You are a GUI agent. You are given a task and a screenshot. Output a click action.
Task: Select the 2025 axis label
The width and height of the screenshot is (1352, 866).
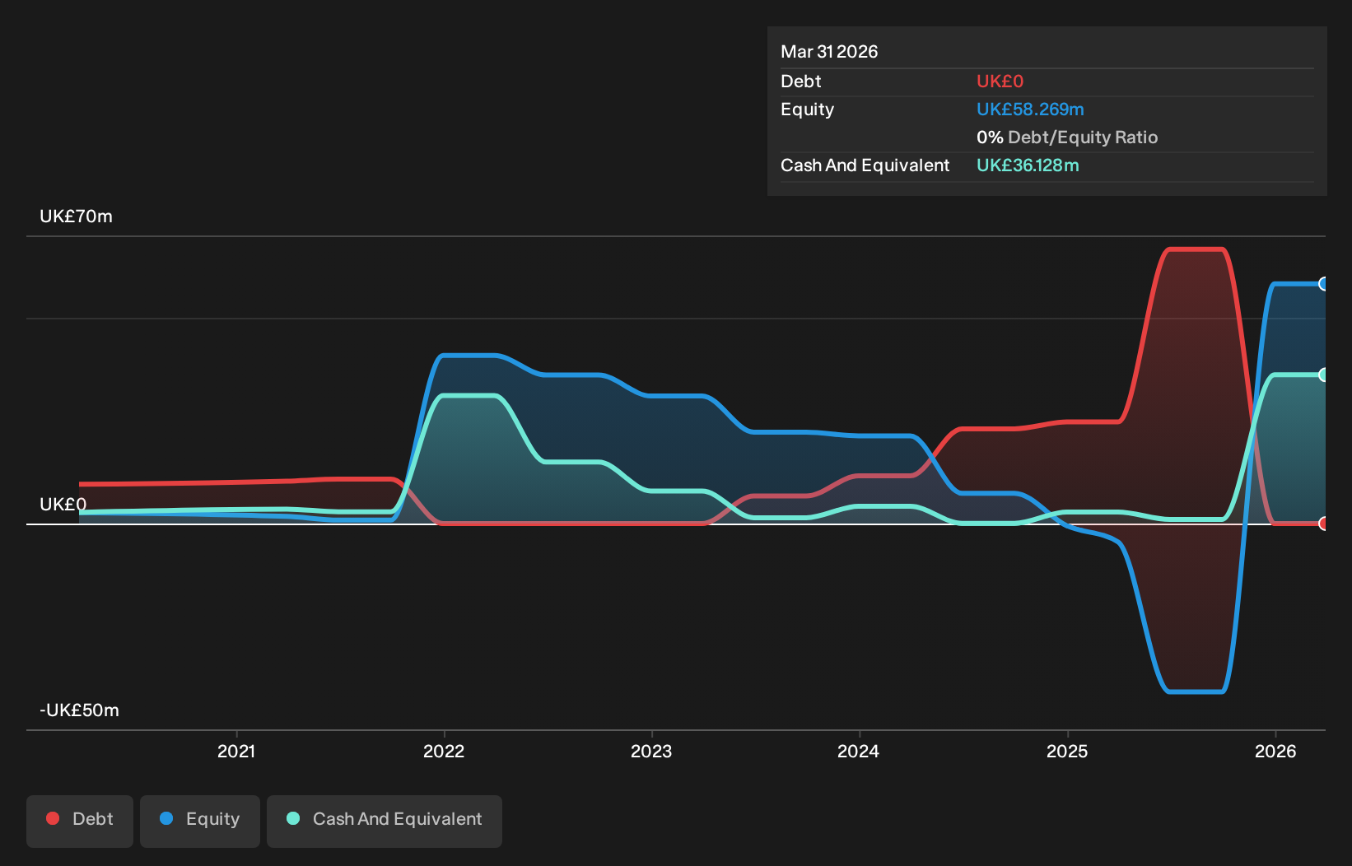[x=1067, y=751]
